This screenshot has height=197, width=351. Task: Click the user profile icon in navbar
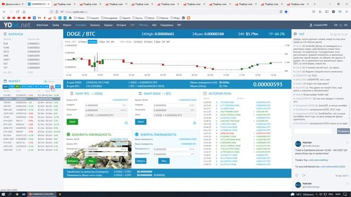coord(311,25)
